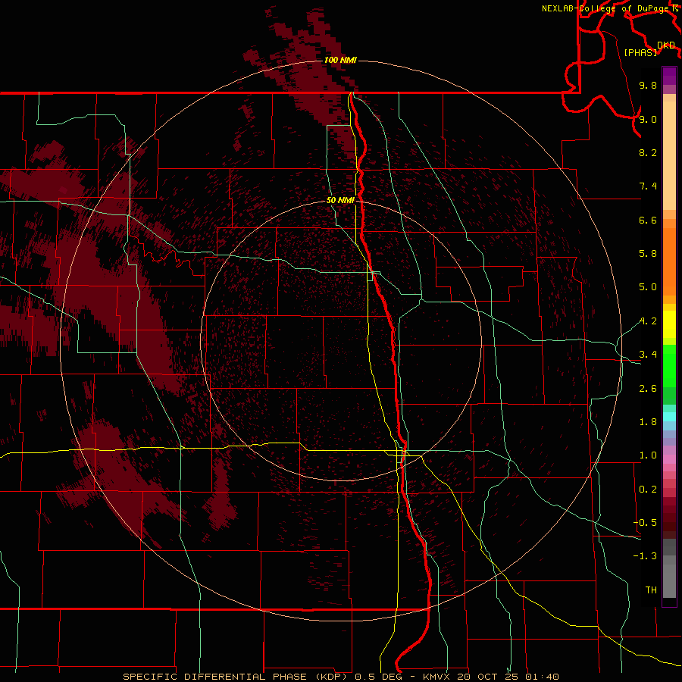Viewport: 682px width, 682px height.
Task: Click the 0.2 value on the color scale
Action: click(x=648, y=490)
